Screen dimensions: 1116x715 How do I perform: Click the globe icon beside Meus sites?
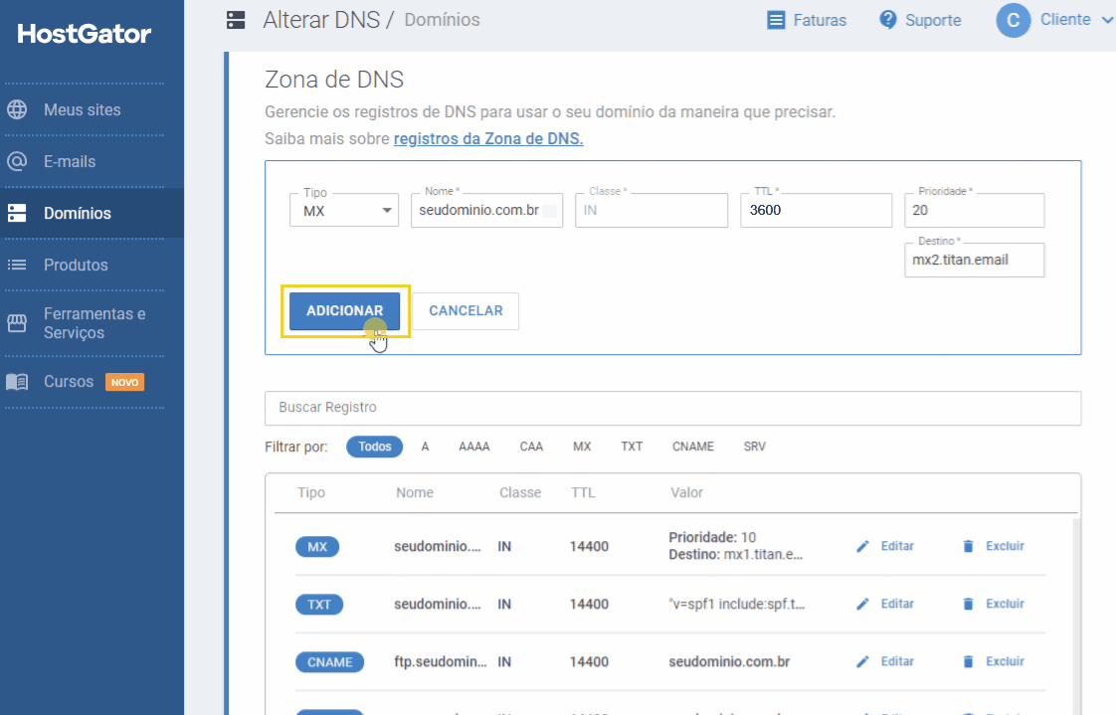coord(17,109)
